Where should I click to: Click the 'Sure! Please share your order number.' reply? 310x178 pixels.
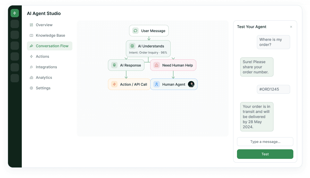tap(257, 67)
